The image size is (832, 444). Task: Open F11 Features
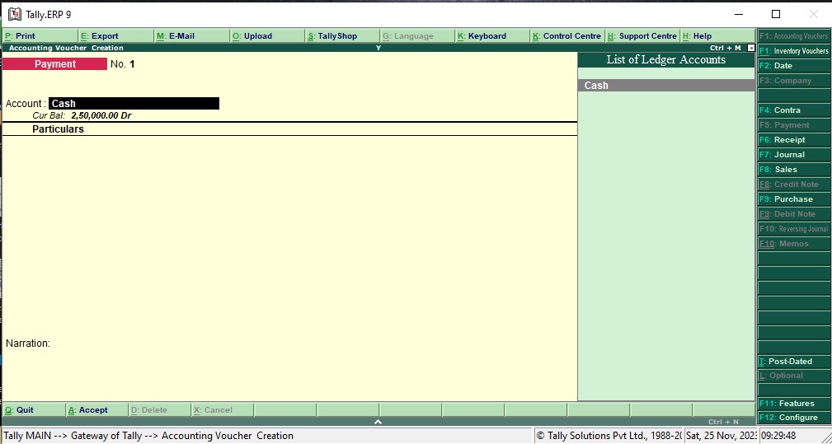[x=793, y=403]
